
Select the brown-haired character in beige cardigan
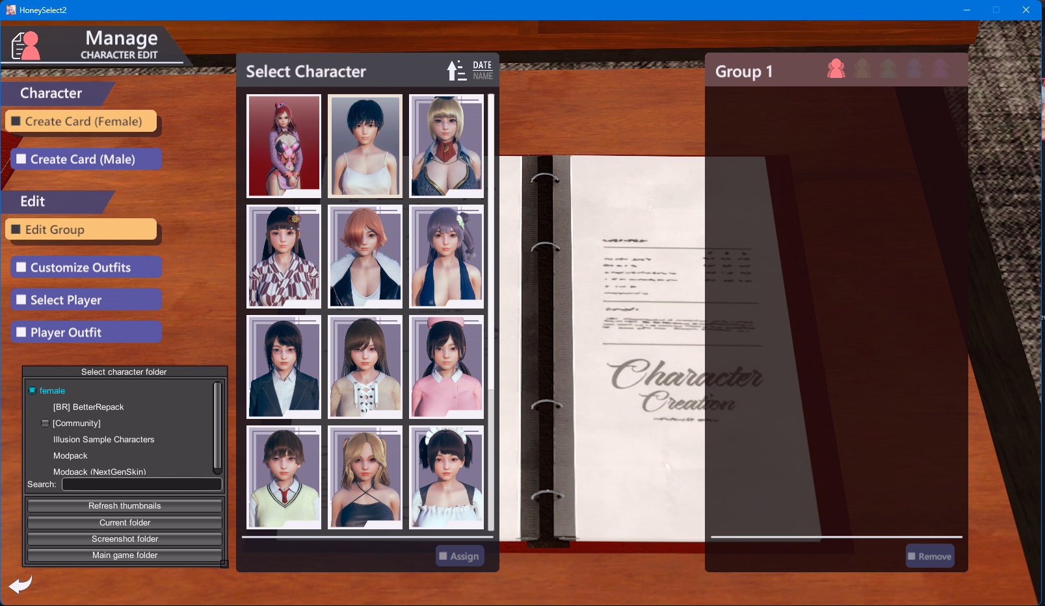[365, 367]
